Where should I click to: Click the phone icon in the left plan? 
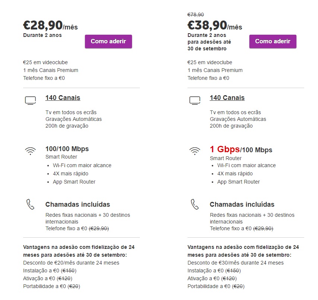[31, 204]
